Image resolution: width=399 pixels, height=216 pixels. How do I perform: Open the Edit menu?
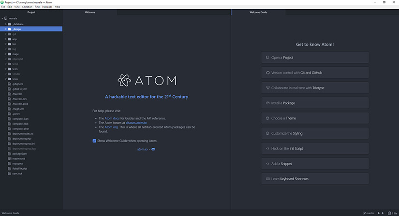pos(9,7)
